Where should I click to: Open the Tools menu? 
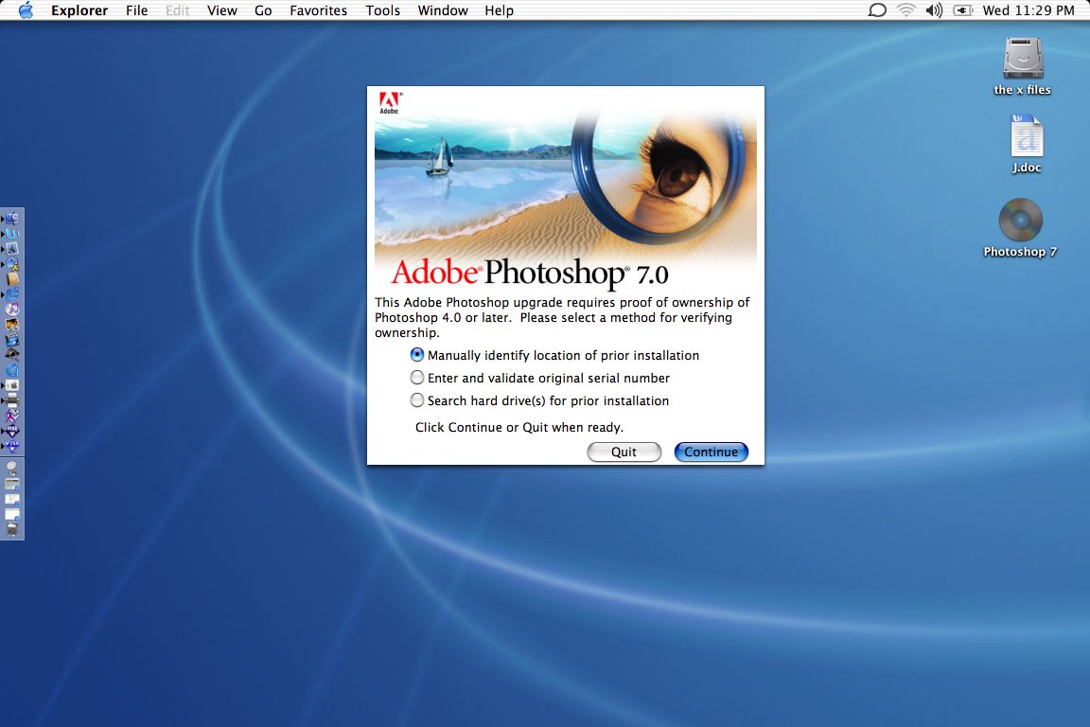point(383,10)
